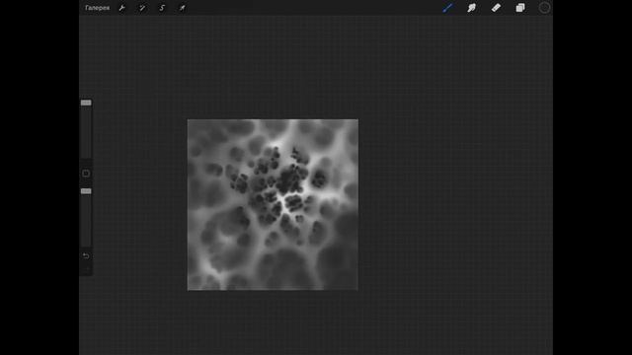
Task: Open the Adjustments magic wand menu
Action: pos(142,8)
